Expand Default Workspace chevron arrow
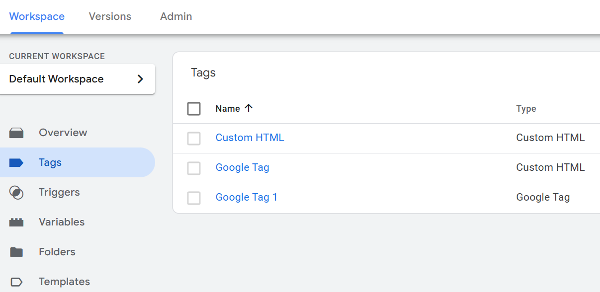 140,79
